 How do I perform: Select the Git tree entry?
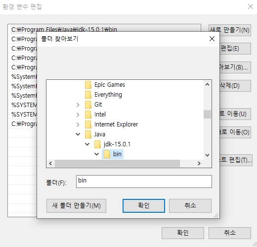(98, 105)
